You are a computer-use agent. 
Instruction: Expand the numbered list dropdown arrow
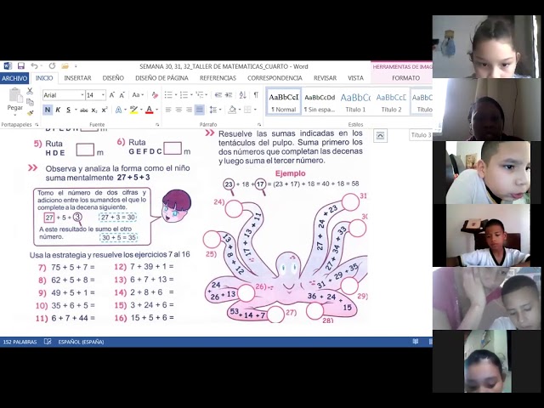[191, 95]
